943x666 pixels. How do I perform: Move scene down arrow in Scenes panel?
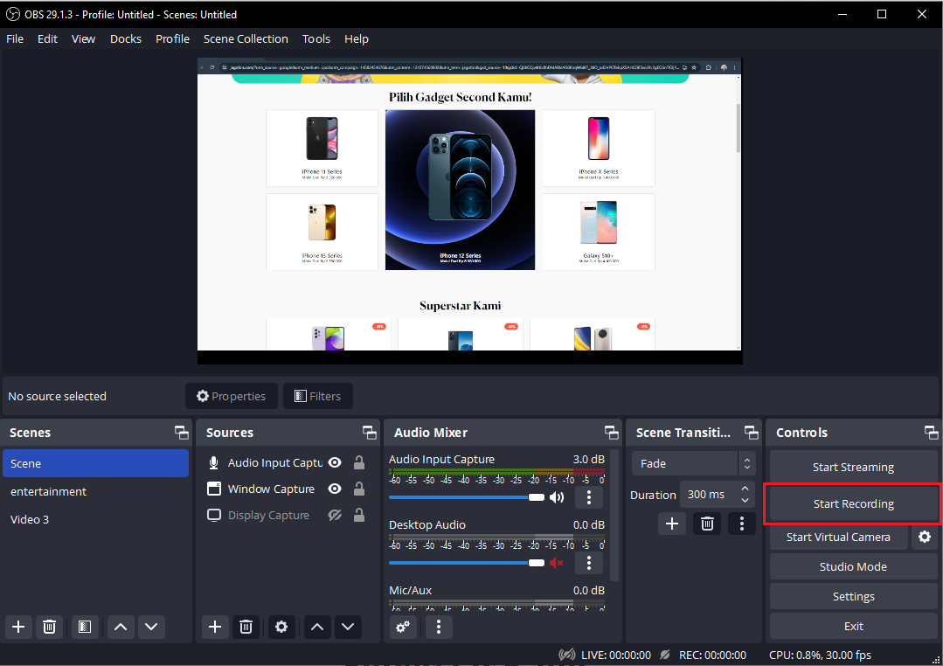tap(151, 627)
